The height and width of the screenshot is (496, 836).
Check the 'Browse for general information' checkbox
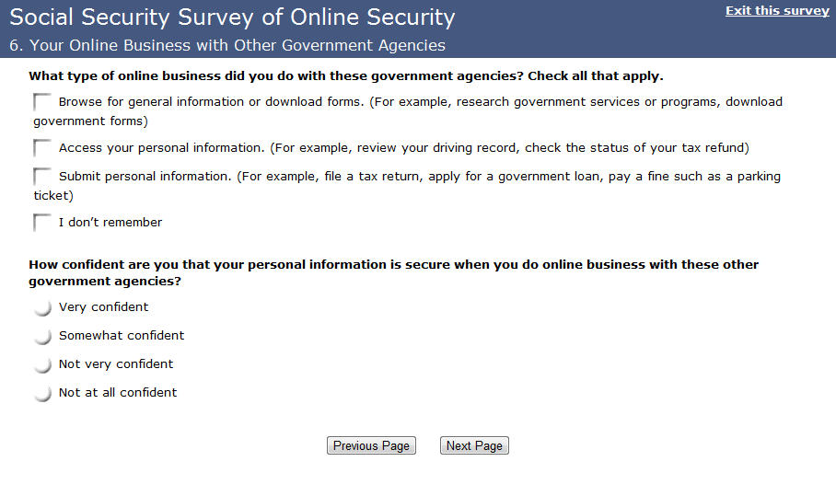42,102
